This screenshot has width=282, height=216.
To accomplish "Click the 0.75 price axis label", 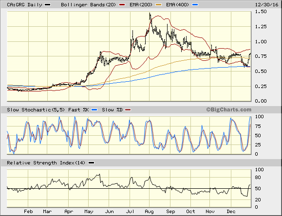I will pyautogui.click(x=261, y=56).
